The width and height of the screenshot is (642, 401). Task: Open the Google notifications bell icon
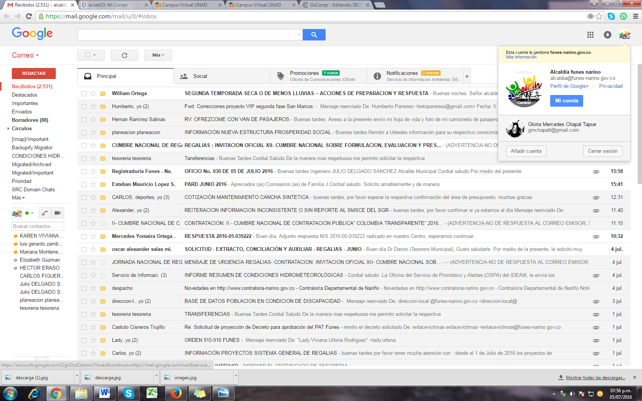(x=607, y=35)
